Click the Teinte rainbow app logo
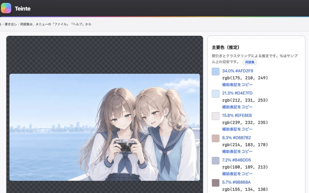Viewport: 309px width, 193px height. [6, 8]
